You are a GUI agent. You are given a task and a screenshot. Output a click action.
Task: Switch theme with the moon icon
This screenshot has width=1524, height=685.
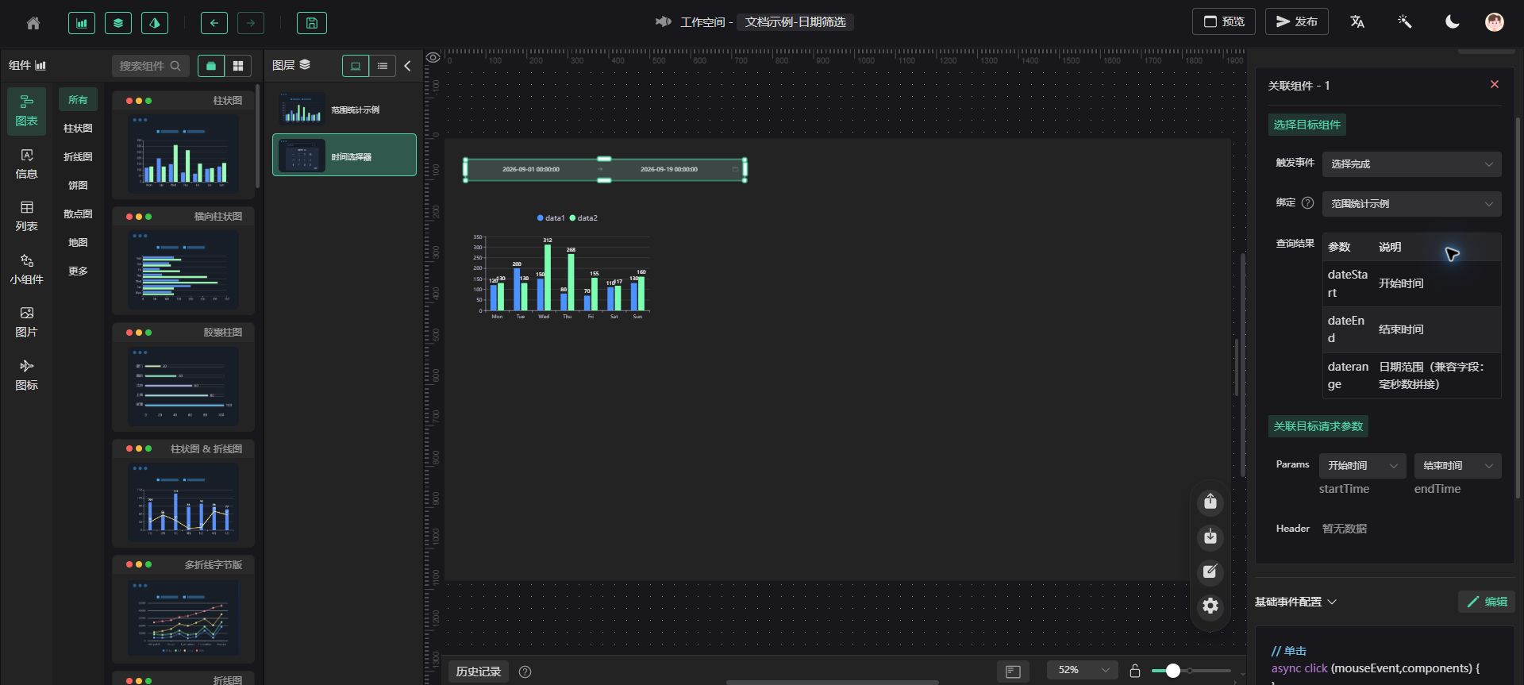pyautogui.click(x=1452, y=22)
